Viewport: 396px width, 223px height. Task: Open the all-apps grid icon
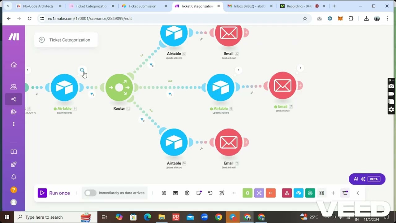[x=322, y=193]
